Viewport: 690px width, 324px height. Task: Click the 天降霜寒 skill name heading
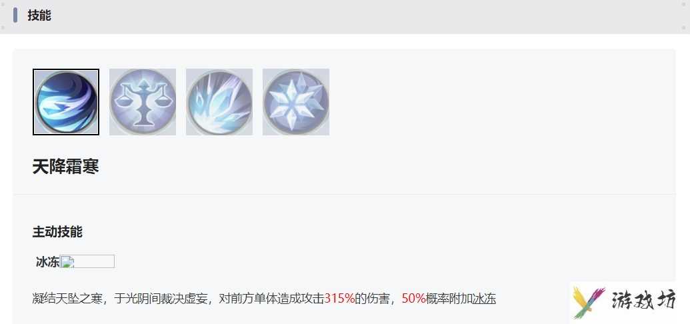pyautogui.click(x=65, y=167)
